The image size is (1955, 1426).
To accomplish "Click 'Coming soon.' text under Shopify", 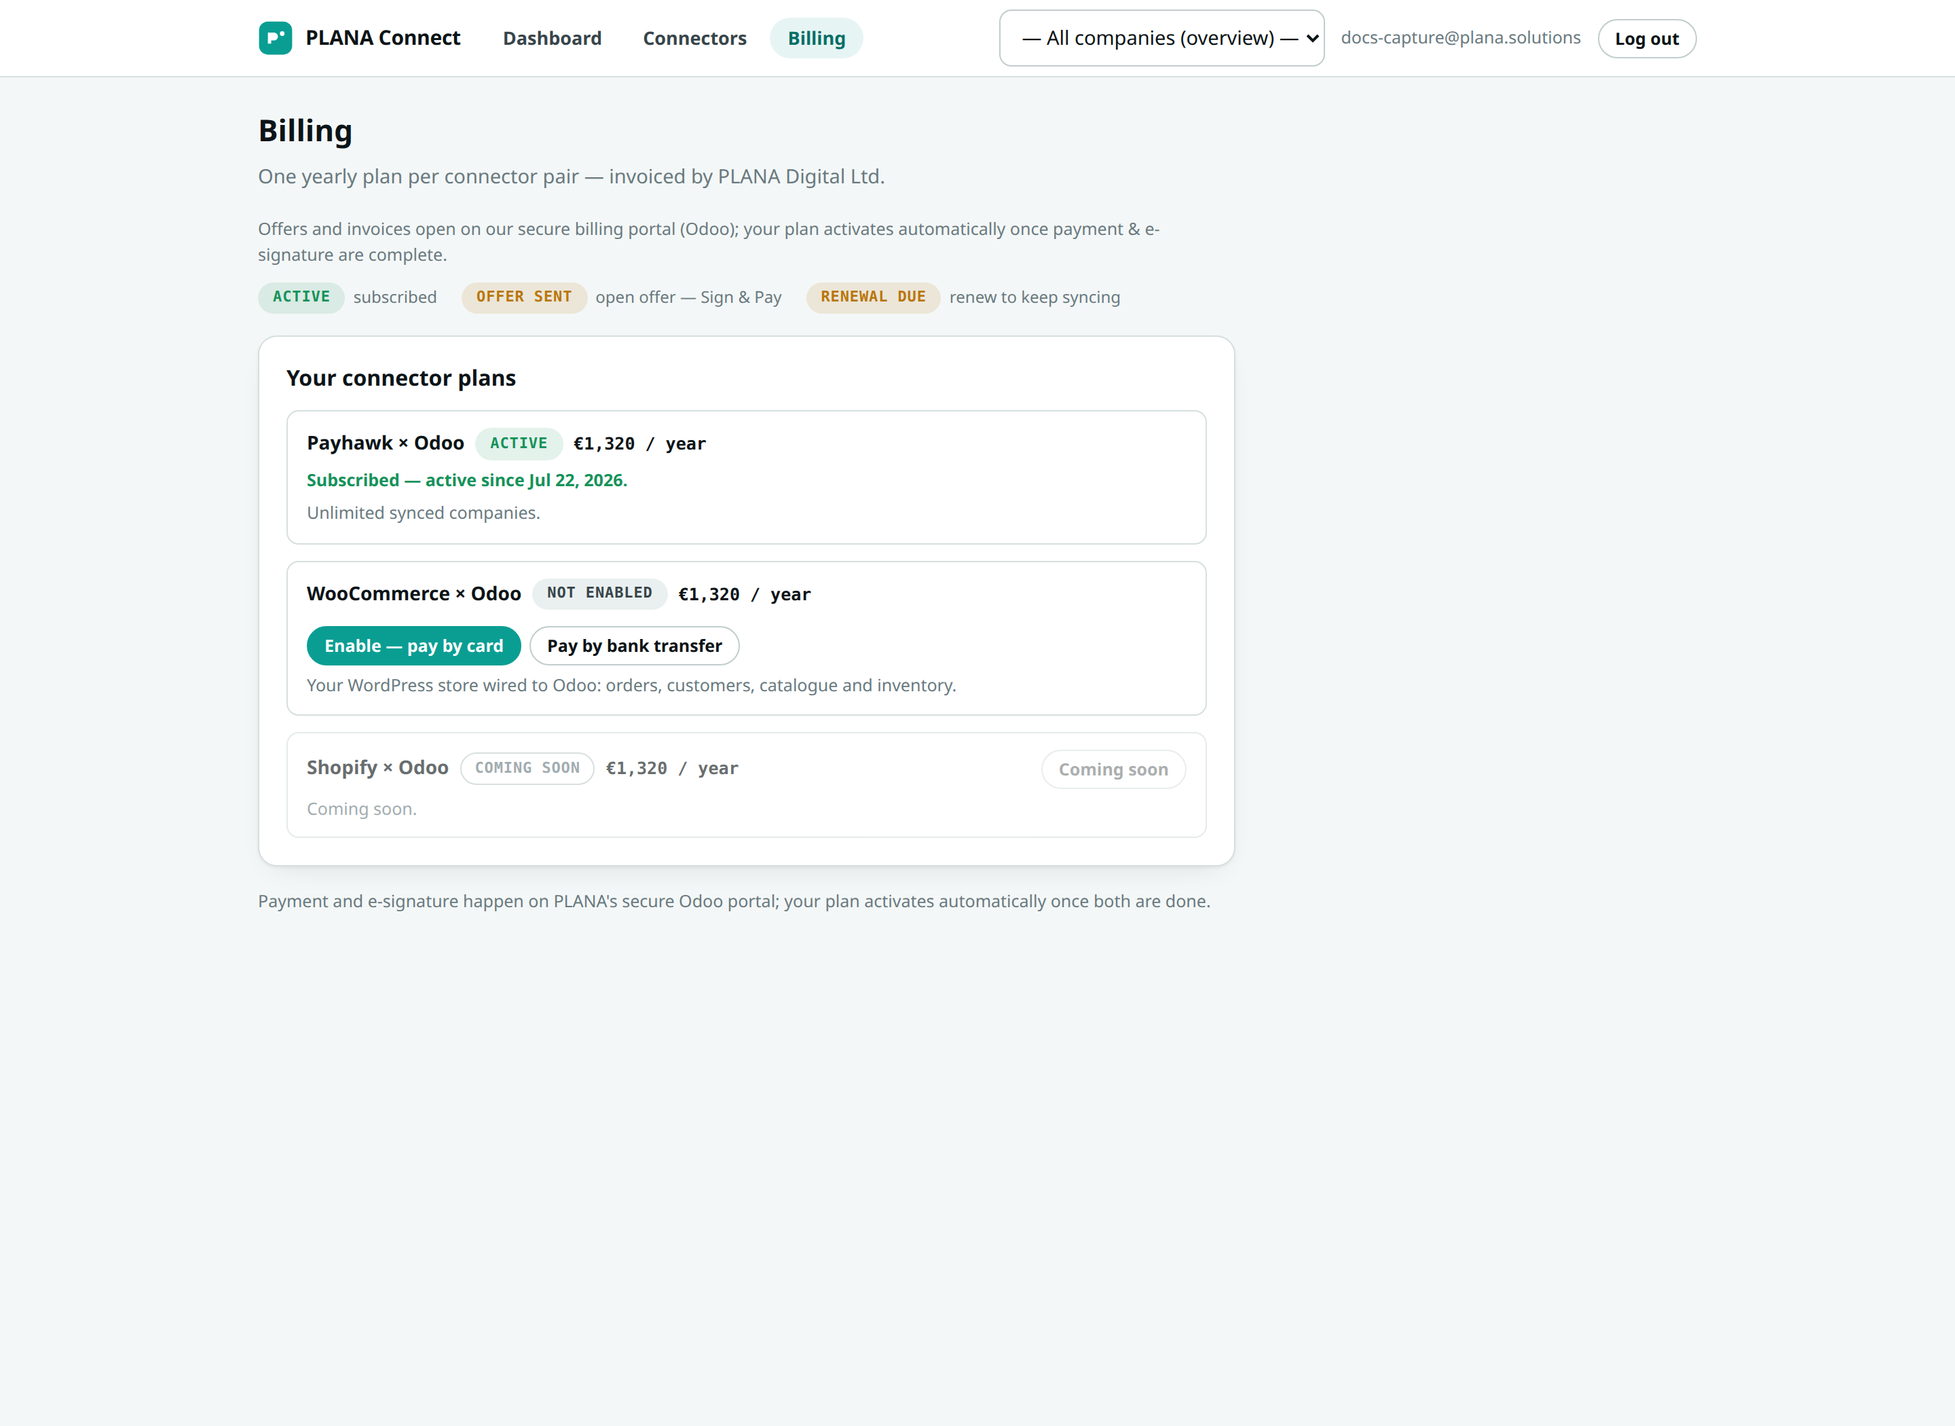I will pyautogui.click(x=362, y=809).
